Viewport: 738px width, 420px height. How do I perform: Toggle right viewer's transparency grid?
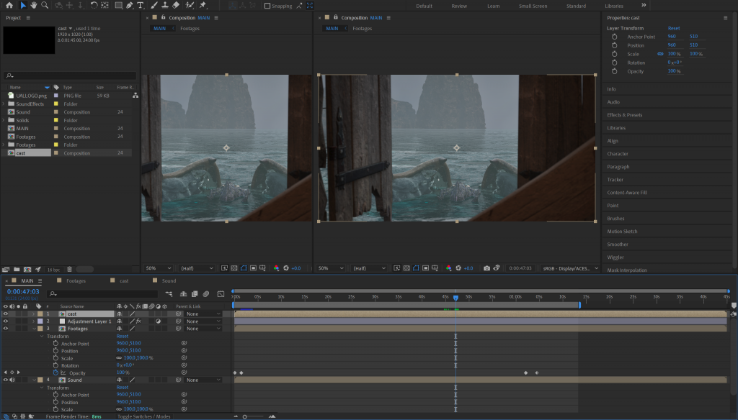click(406, 268)
